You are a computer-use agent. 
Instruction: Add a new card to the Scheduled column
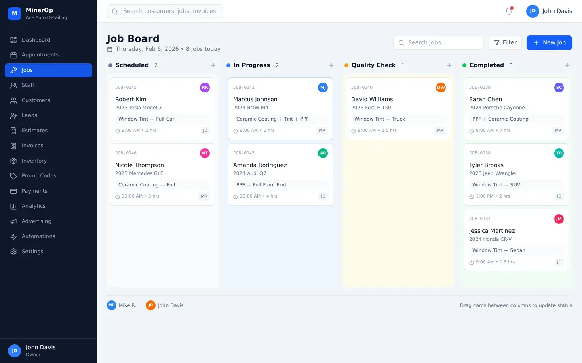213,65
